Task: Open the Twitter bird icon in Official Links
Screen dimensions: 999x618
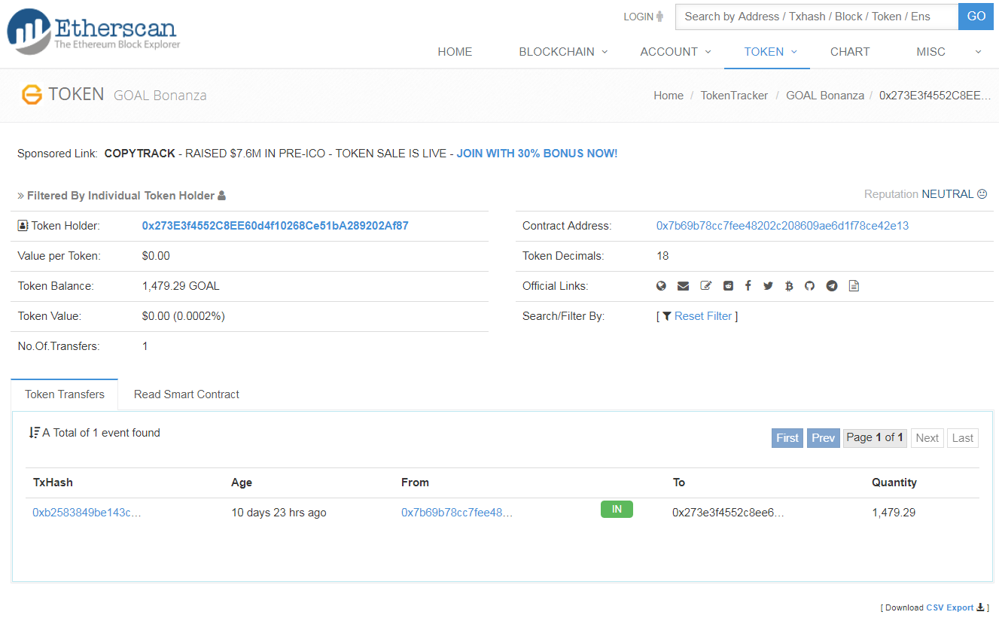Action: click(x=768, y=286)
